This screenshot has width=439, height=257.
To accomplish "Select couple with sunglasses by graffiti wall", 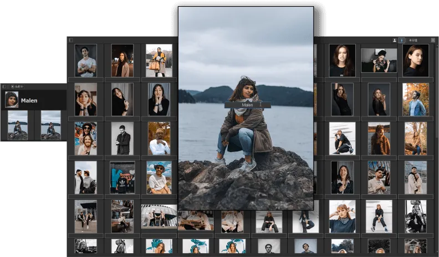I will pos(86,138).
